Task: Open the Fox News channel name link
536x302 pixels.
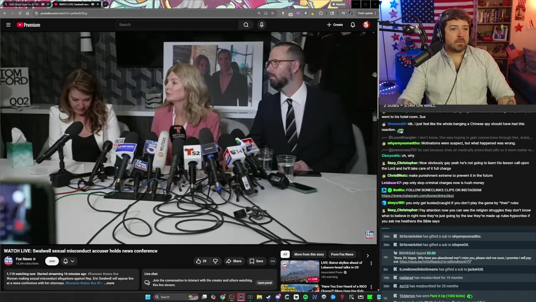Action: [24, 259]
